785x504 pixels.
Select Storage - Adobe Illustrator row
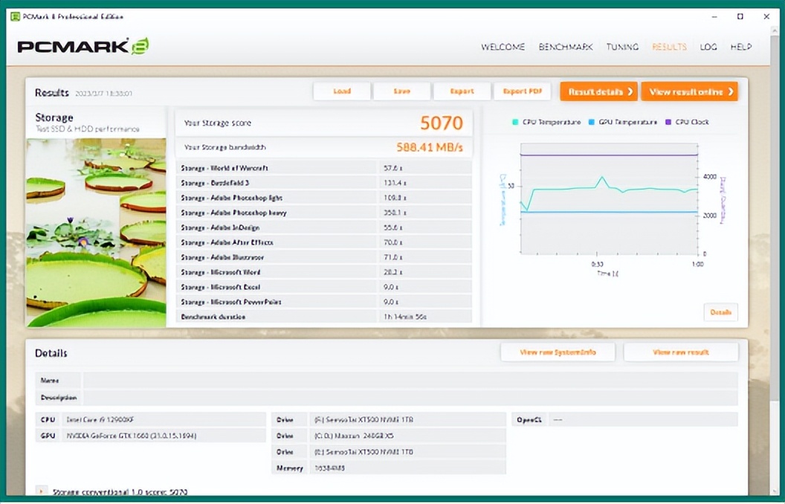click(x=324, y=257)
